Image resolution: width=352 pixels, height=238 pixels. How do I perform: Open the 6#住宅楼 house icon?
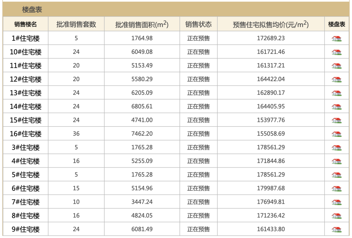(x=336, y=189)
